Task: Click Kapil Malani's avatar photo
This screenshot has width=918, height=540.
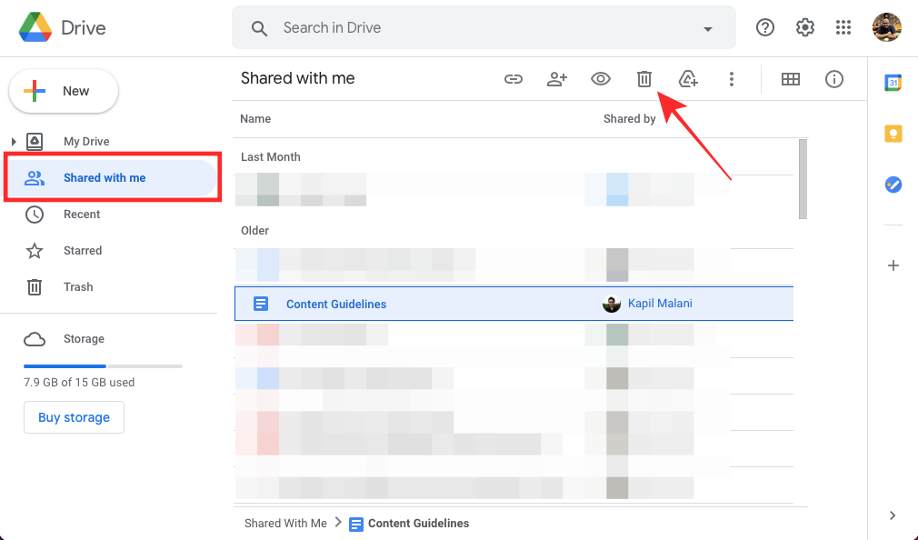Action: (x=611, y=304)
